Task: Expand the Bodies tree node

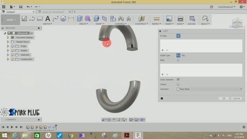Action: (8, 51)
